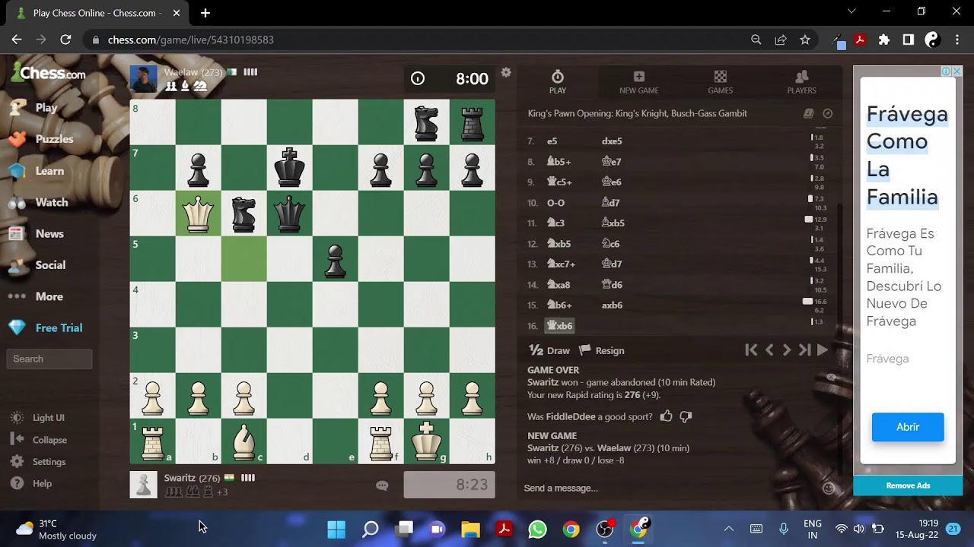Share this page icon
This screenshot has height=547, width=974.
click(780, 40)
